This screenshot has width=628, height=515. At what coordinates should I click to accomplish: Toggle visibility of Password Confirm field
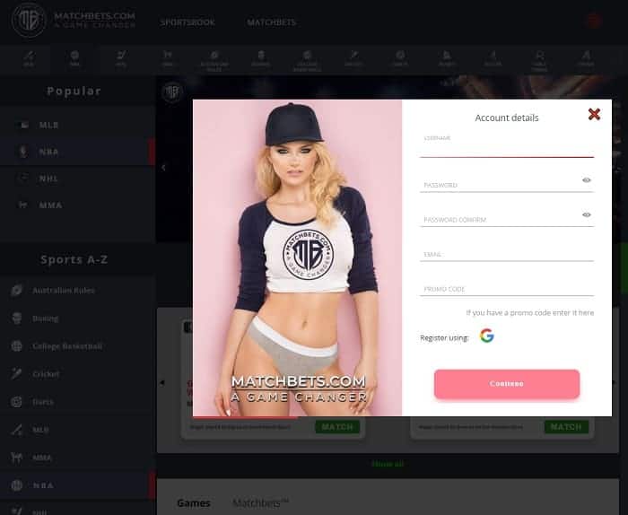587,215
